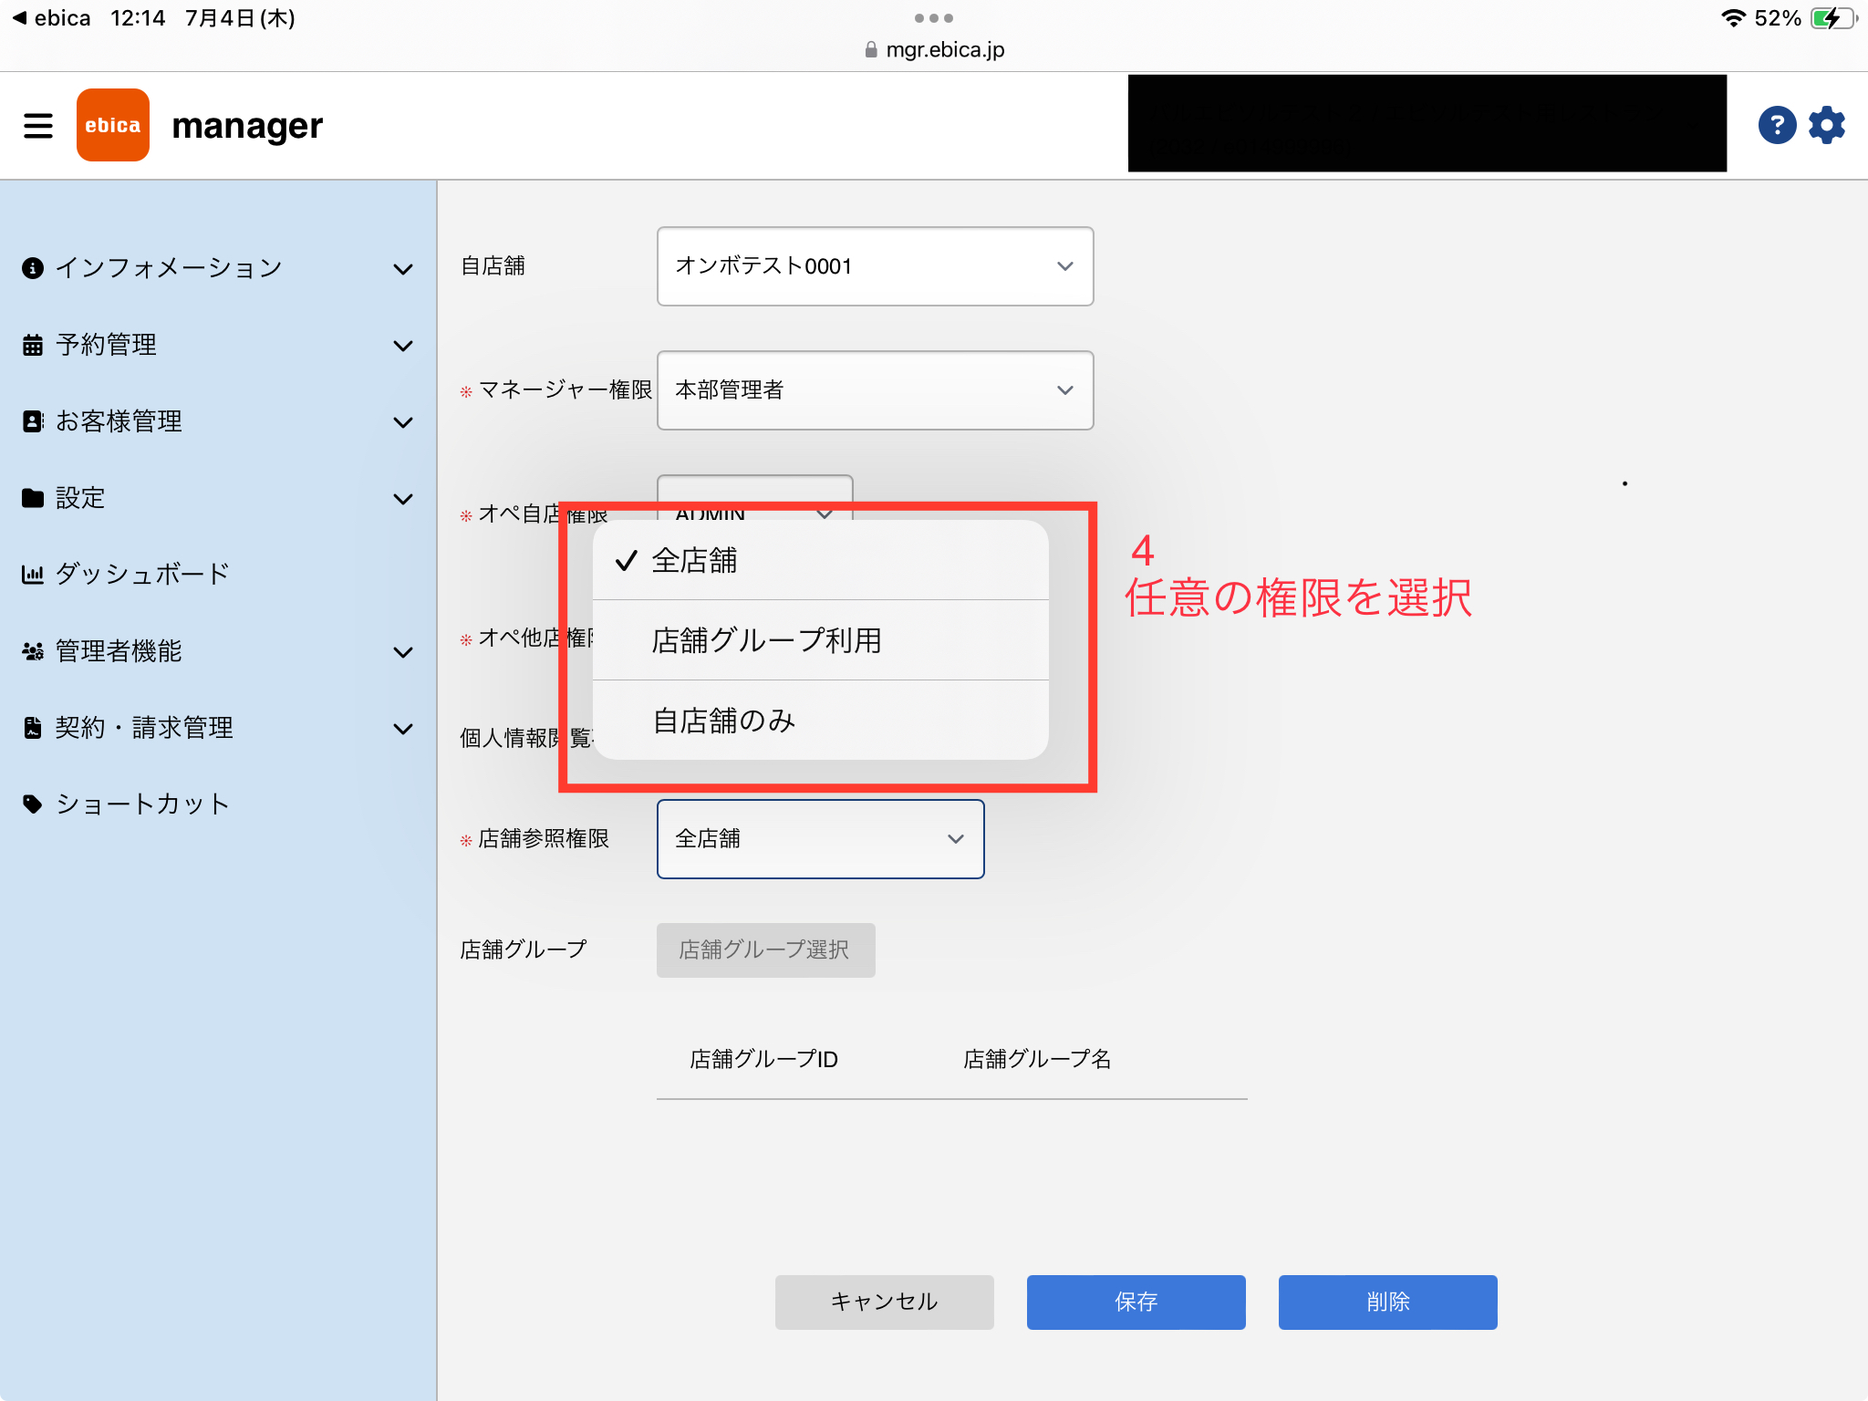Open the hamburger menu
Screen dimensions: 1868x1401
coord(38,126)
